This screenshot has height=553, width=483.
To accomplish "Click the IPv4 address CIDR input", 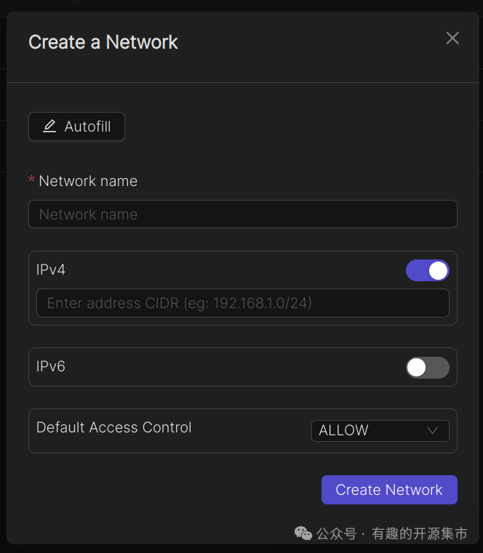I will (x=242, y=303).
